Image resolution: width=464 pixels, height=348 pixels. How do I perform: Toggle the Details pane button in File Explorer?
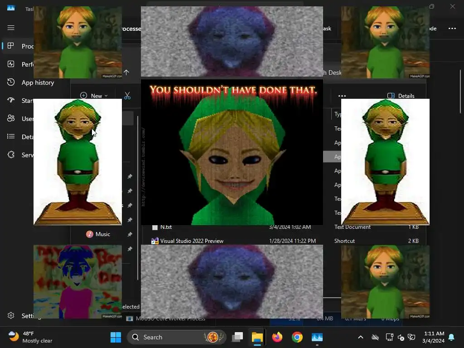coord(401,96)
